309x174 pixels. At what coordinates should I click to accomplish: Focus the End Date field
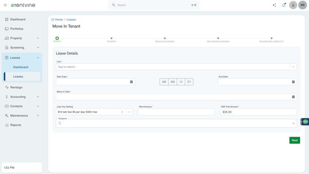click(x=257, y=82)
